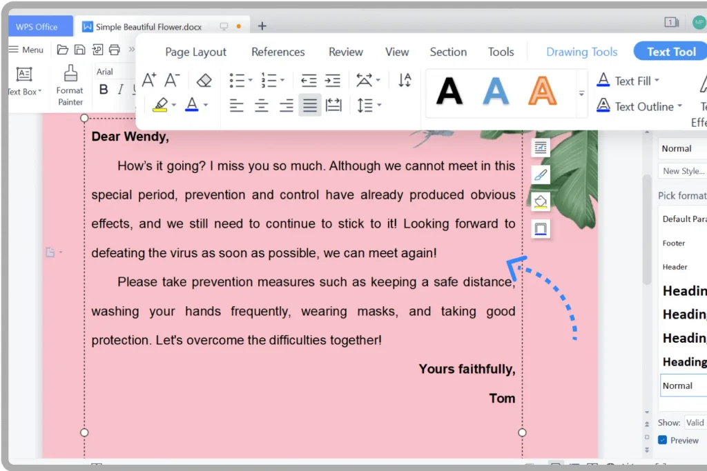Expand the Text Outline dropdown options

coord(679,106)
